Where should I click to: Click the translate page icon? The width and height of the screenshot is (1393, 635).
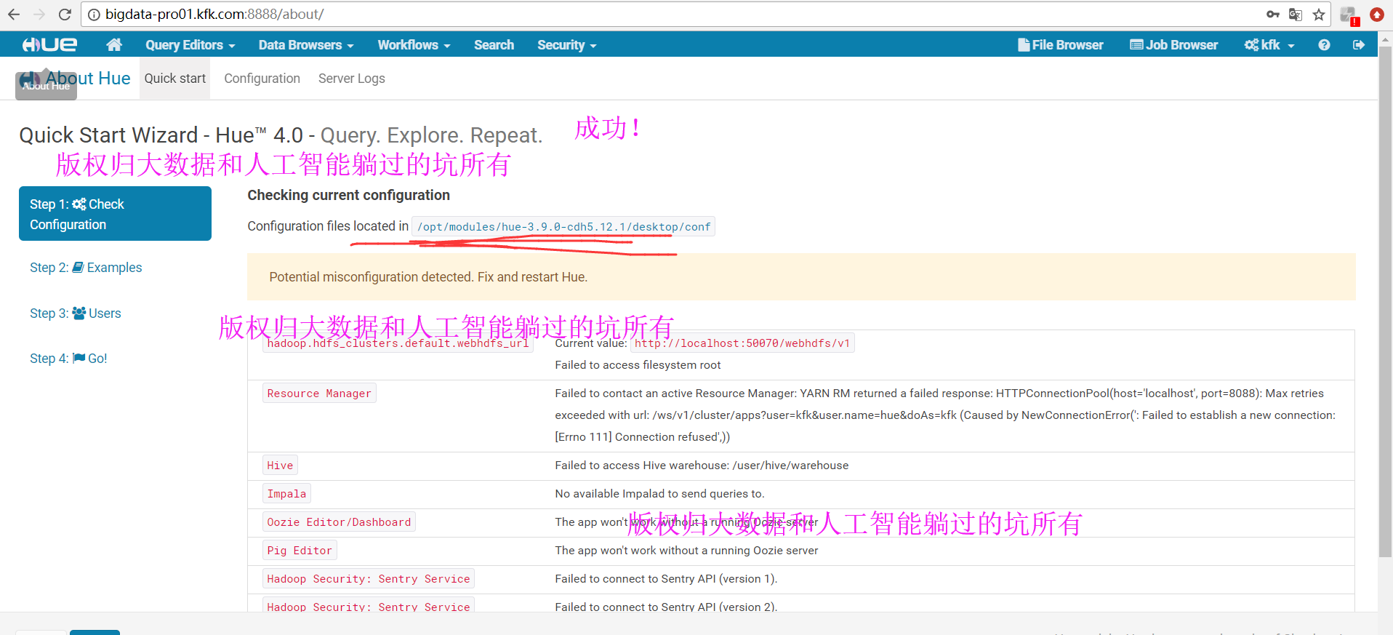pyautogui.click(x=1296, y=14)
